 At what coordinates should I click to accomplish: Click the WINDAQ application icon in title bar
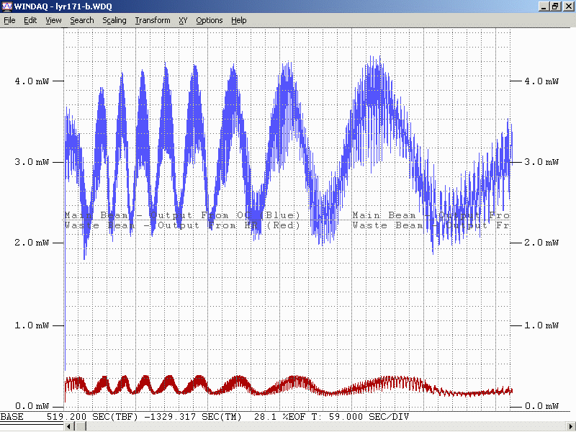tap(7, 6)
